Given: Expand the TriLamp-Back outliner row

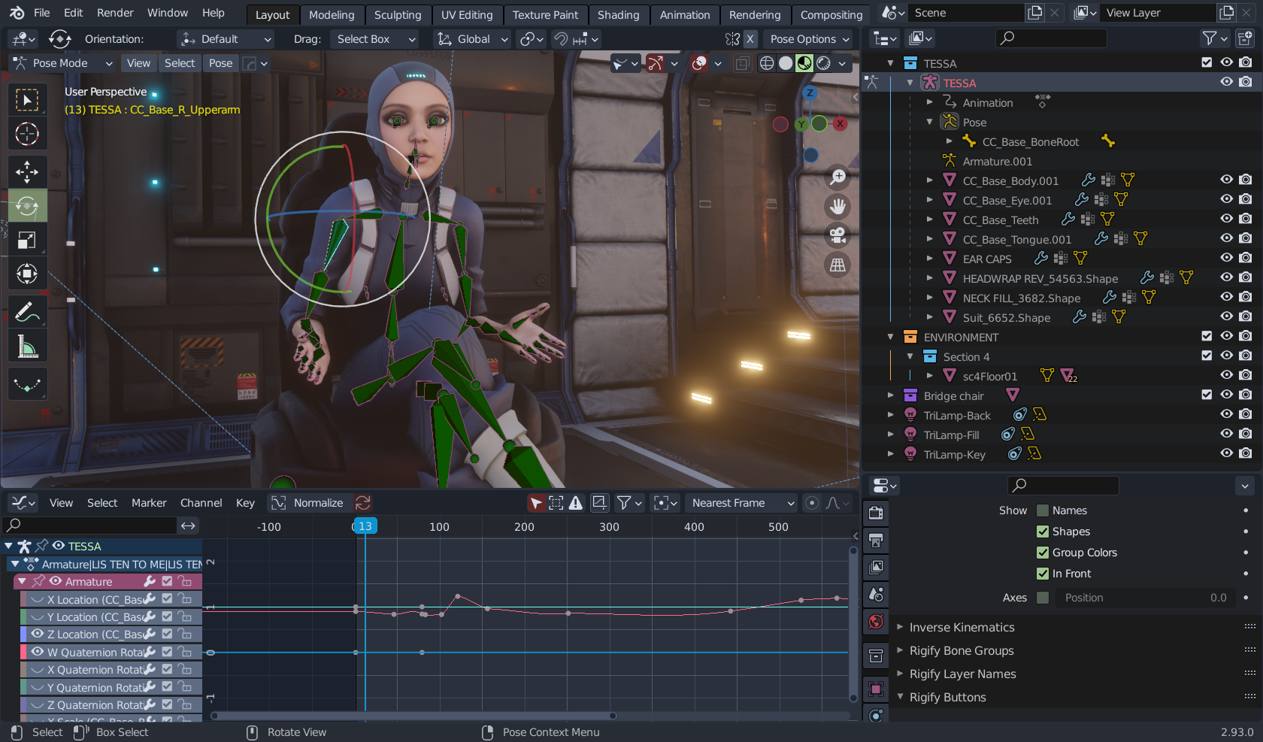Looking at the screenshot, I should (891, 415).
